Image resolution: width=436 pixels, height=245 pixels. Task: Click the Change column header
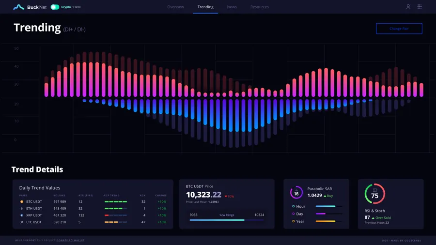(x=161, y=195)
